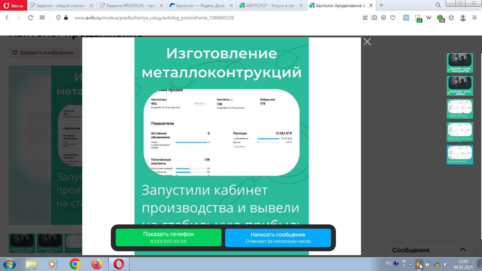This screenshot has width=482, height=271.
Task: Open Google Chrome from the taskbar
Action: click(75, 264)
